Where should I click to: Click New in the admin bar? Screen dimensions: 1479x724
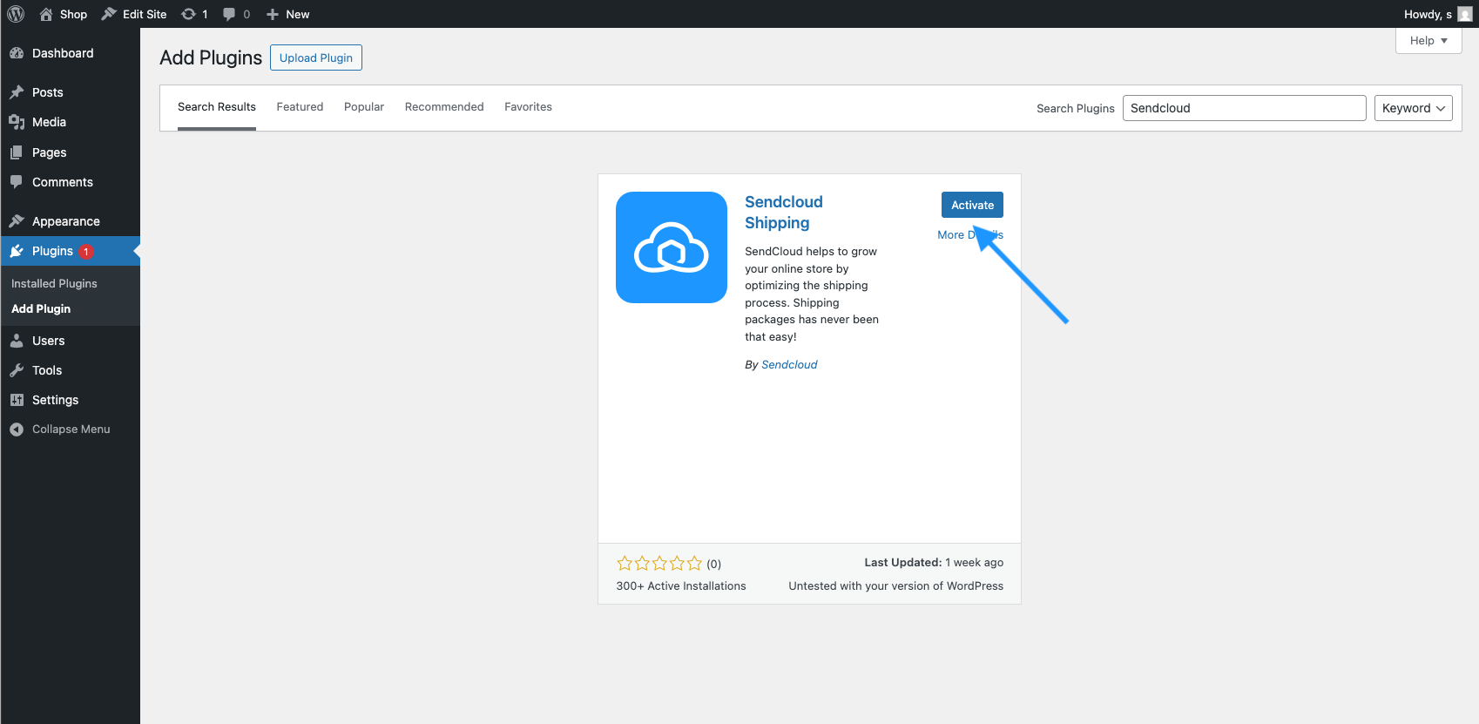coord(298,14)
